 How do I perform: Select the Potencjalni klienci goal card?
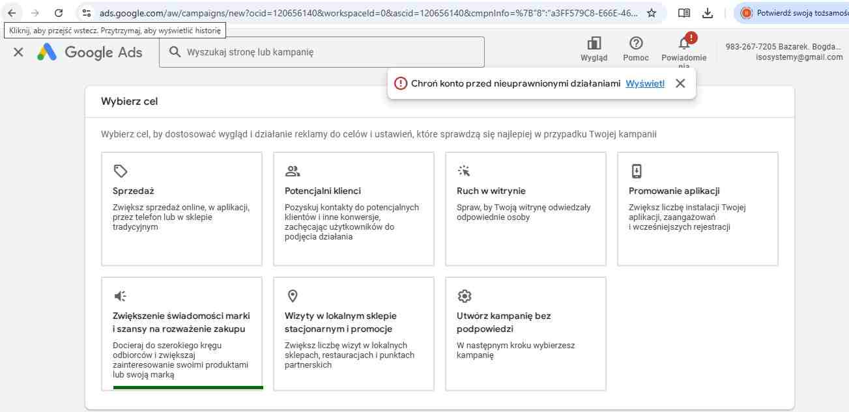(354, 208)
